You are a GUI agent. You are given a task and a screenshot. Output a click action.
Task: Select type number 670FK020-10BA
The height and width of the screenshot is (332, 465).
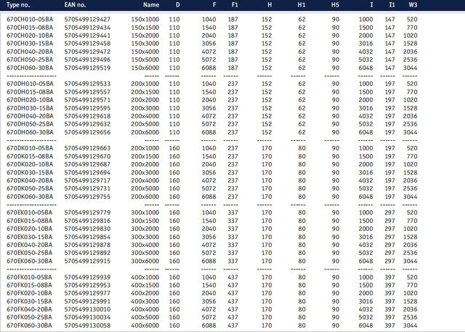click(29, 293)
